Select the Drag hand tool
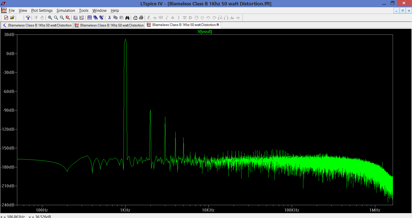 (x=202, y=18)
